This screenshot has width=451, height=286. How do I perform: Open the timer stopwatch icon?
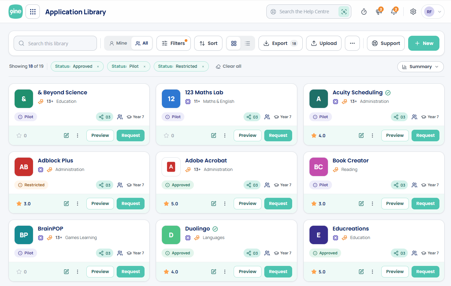(364, 12)
